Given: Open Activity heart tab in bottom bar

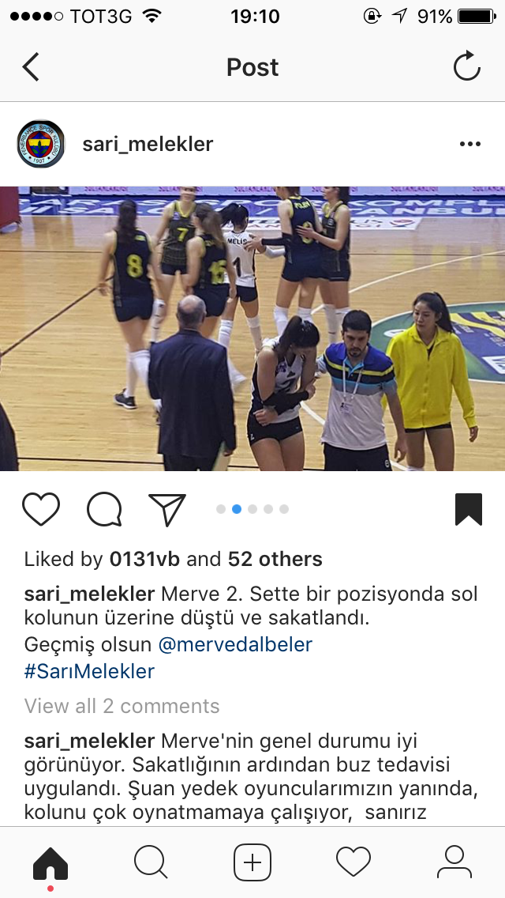Looking at the screenshot, I should (x=353, y=862).
